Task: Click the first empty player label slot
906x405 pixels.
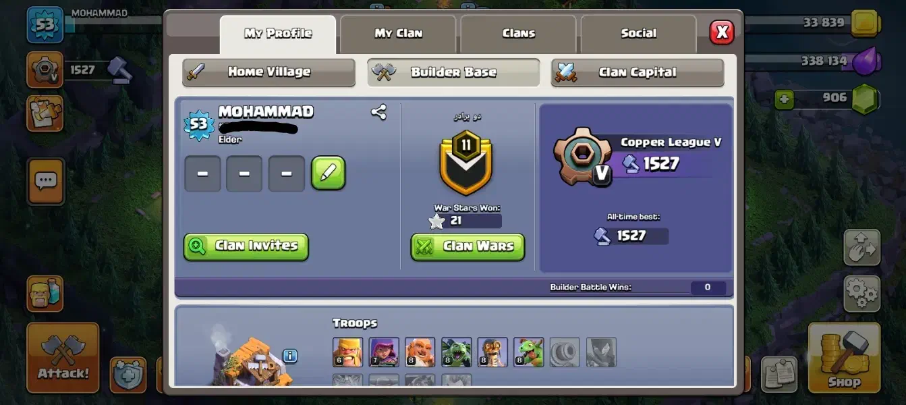Action: pyautogui.click(x=202, y=173)
